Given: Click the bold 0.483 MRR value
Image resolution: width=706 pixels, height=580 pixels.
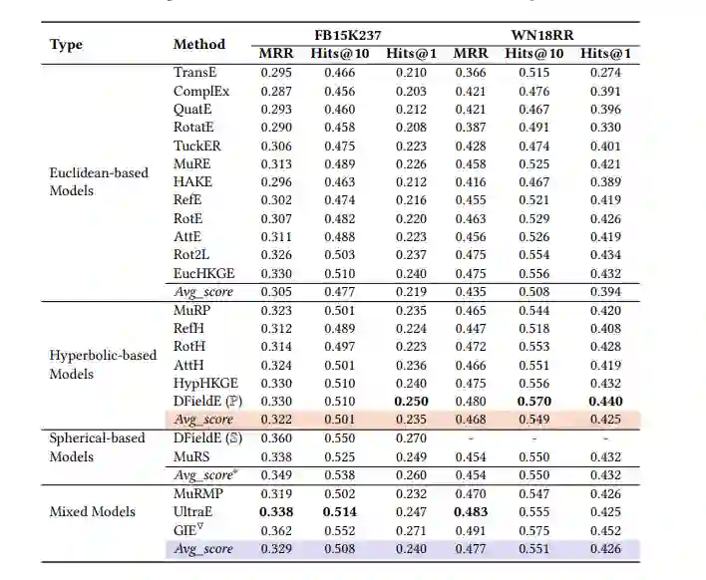Looking at the screenshot, I should pyautogui.click(x=470, y=511).
